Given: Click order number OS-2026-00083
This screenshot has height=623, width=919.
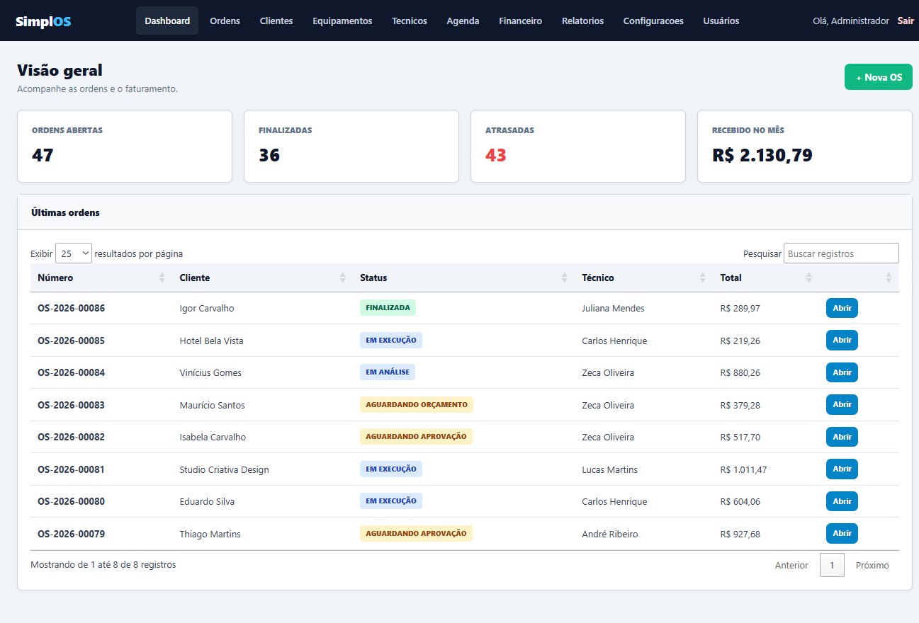Looking at the screenshot, I should point(71,405).
